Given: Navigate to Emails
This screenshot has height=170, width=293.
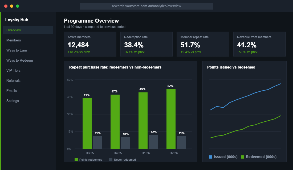Looking at the screenshot, I should pos(28,90).
